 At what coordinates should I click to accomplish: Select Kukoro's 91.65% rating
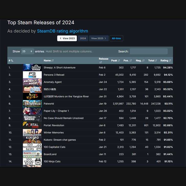[168, 140]
